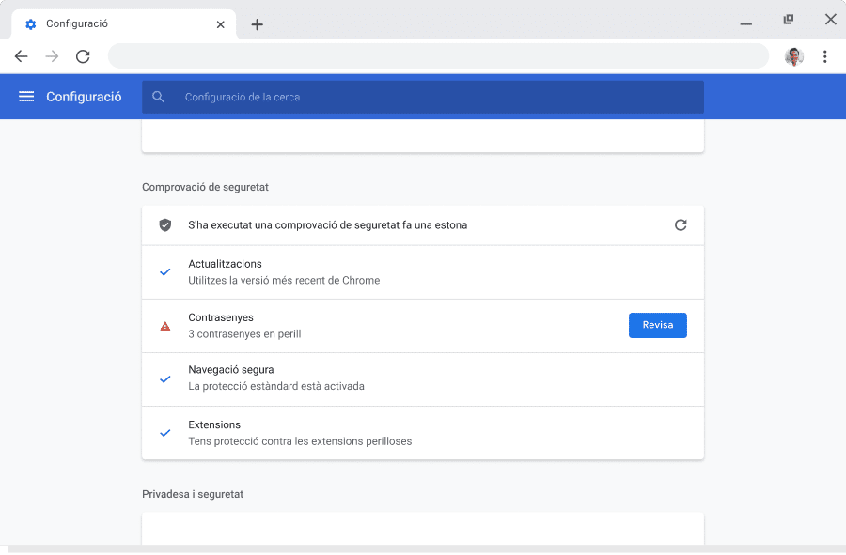Rerun the security check with the refresh icon

point(681,225)
